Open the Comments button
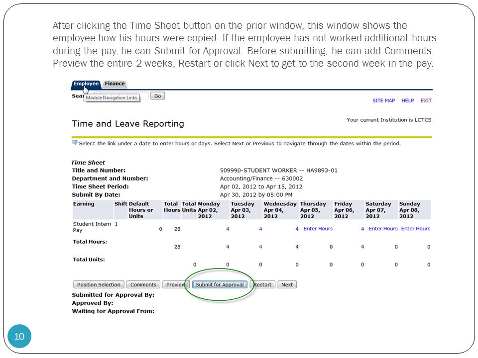The image size is (478, 358). pos(143,284)
